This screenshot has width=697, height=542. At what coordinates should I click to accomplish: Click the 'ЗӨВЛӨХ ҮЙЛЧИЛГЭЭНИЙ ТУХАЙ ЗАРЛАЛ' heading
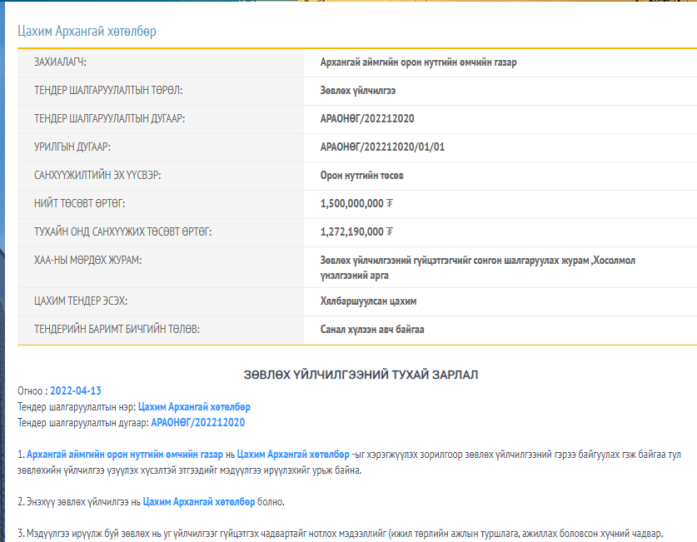point(360,375)
